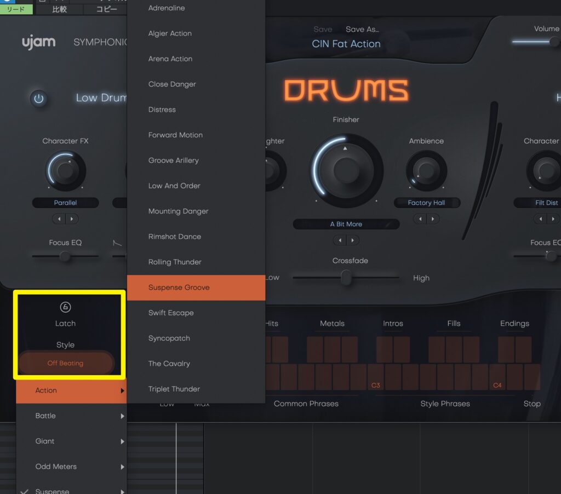This screenshot has width=561, height=494.
Task: Click the Crossfade slider handle
Action: [x=346, y=278]
